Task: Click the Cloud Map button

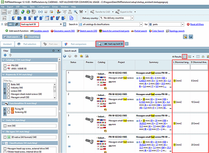Action: click(32, 37)
